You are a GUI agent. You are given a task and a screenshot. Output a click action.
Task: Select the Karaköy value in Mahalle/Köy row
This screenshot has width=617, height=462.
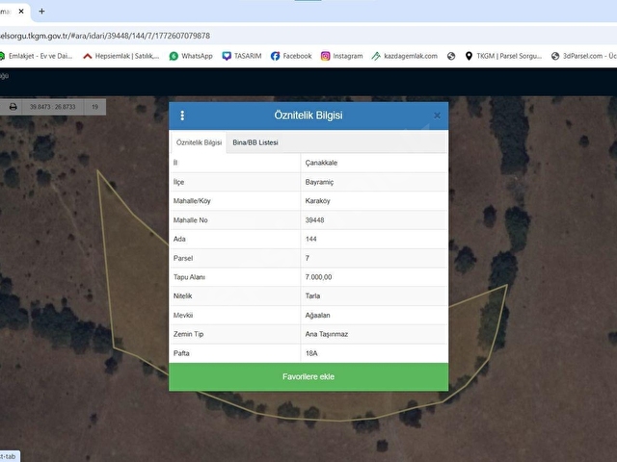coord(317,201)
